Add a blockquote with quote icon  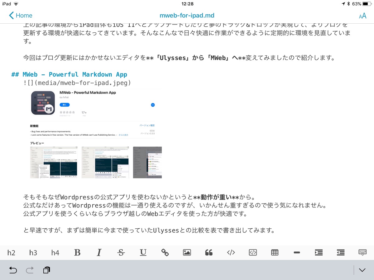(x=209, y=253)
